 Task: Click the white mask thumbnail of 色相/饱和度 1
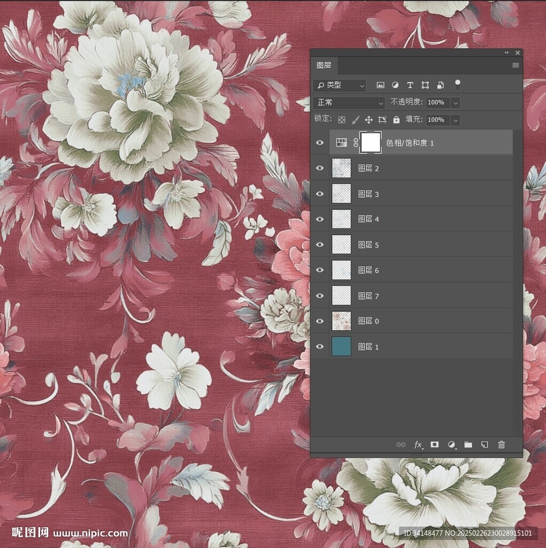click(x=371, y=143)
